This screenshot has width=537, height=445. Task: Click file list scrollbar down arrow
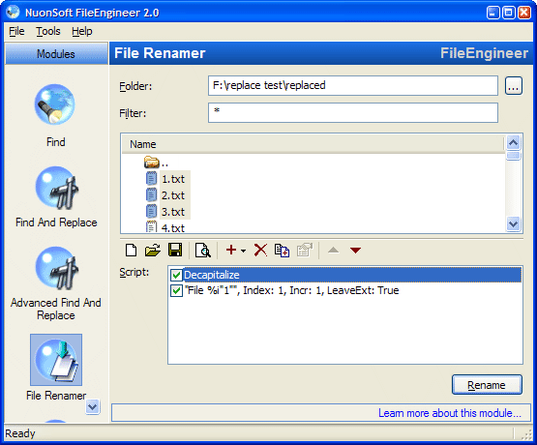coord(513,224)
